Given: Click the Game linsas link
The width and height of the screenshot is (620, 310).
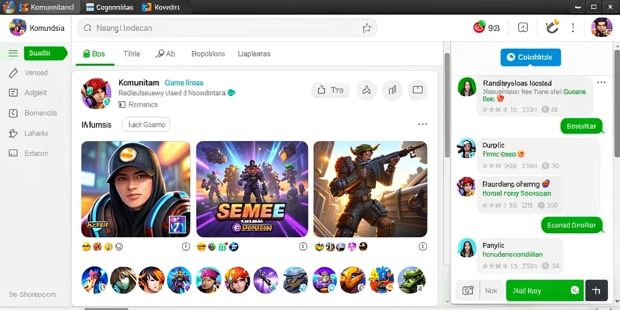Looking at the screenshot, I should 184,82.
